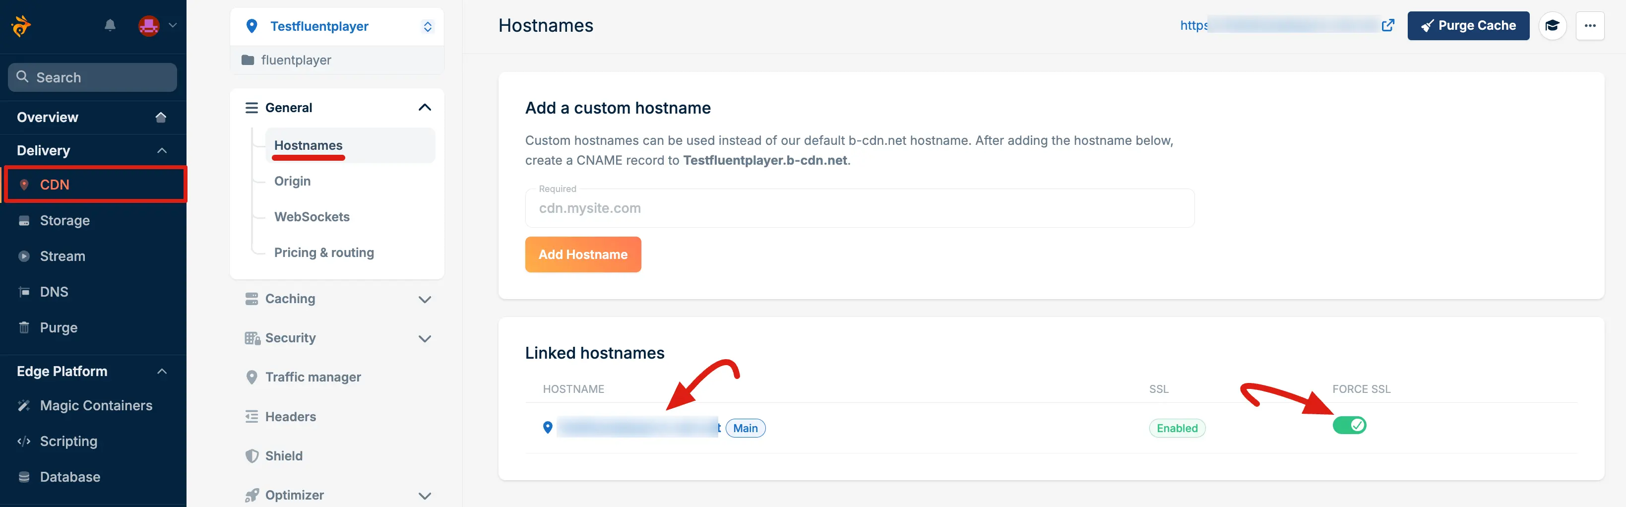
Task: Select the WebSockets sub-item
Action: [312, 217]
